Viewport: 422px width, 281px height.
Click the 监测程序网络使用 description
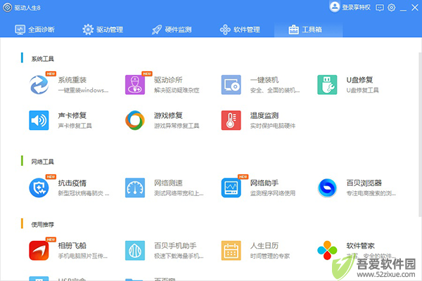[273, 193]
